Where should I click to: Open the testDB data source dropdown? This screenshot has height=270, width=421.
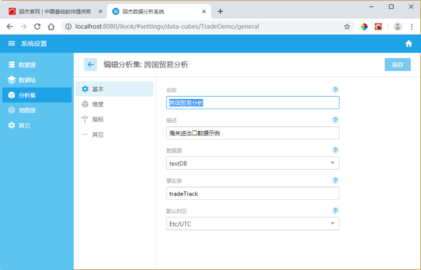coord(253,163)
